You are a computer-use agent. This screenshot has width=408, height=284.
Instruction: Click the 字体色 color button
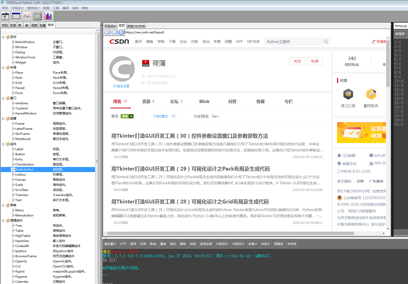(x=292, y=244)
